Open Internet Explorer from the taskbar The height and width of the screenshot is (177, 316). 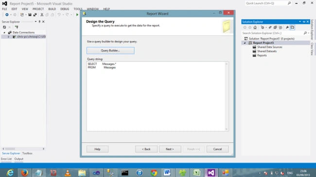tap(10, 173)
